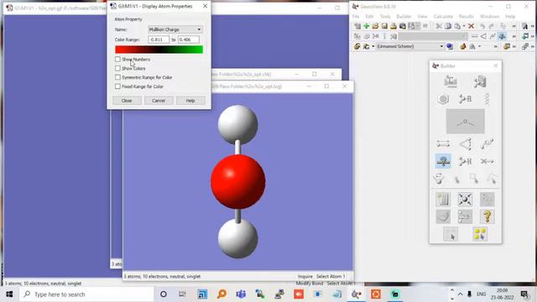537x302 pixels.
Task: Select the Modify Dihedral tool in Builder
Action: click(x=487, y=143)
